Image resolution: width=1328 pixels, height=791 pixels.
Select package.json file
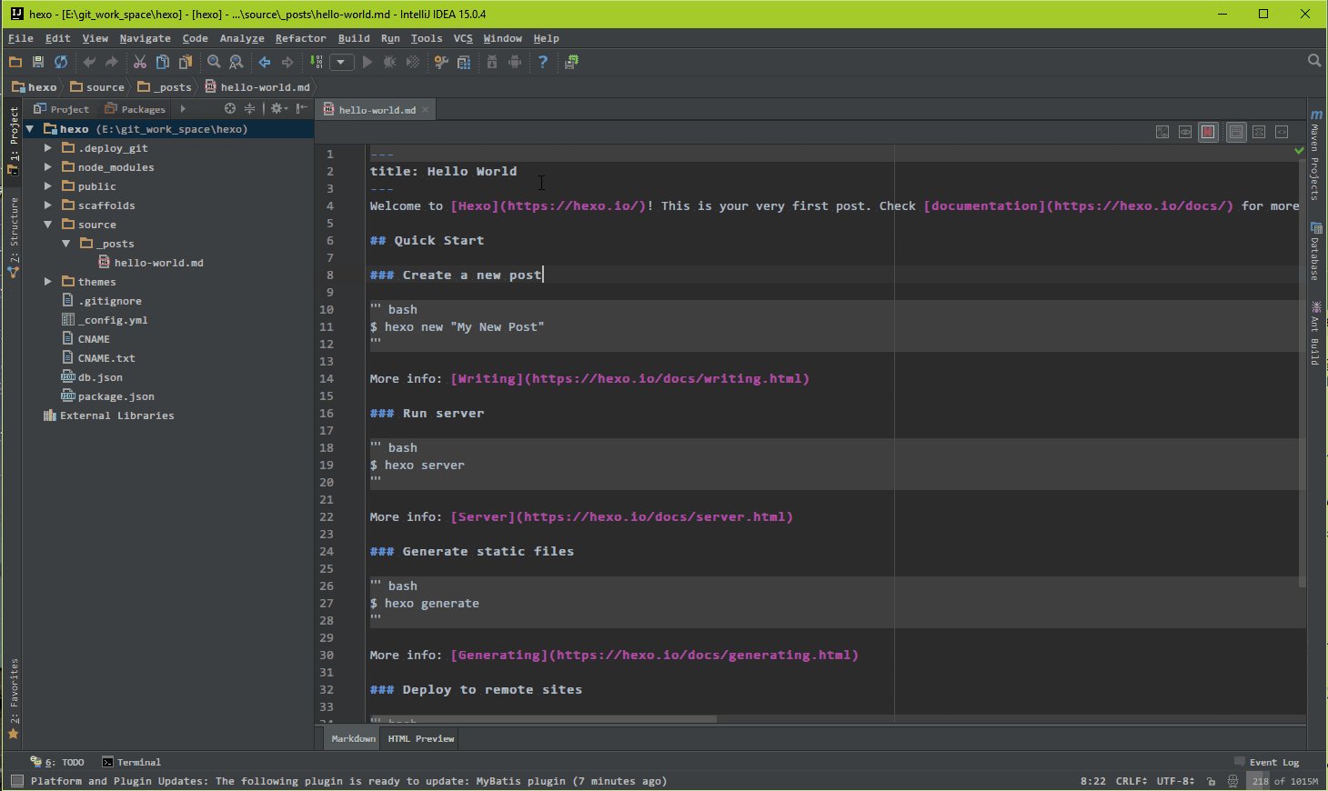[108, 396]
